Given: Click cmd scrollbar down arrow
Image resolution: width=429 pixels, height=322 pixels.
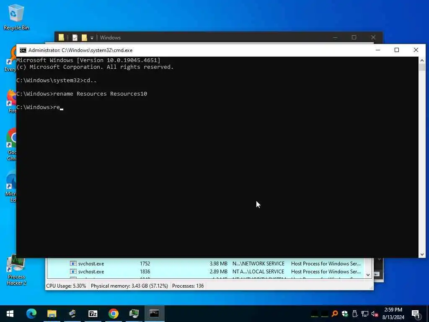Looking at the screenshot, I should tap(422, 254).
